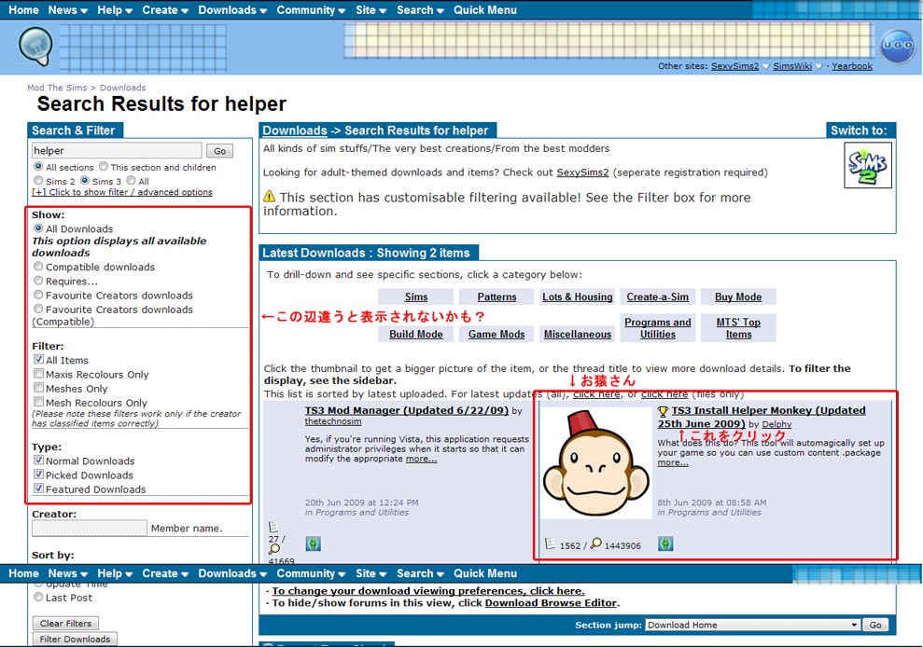Open Quick Menu in the lower navbar
The width and height of the screenshot is (923, 647).
485,573
